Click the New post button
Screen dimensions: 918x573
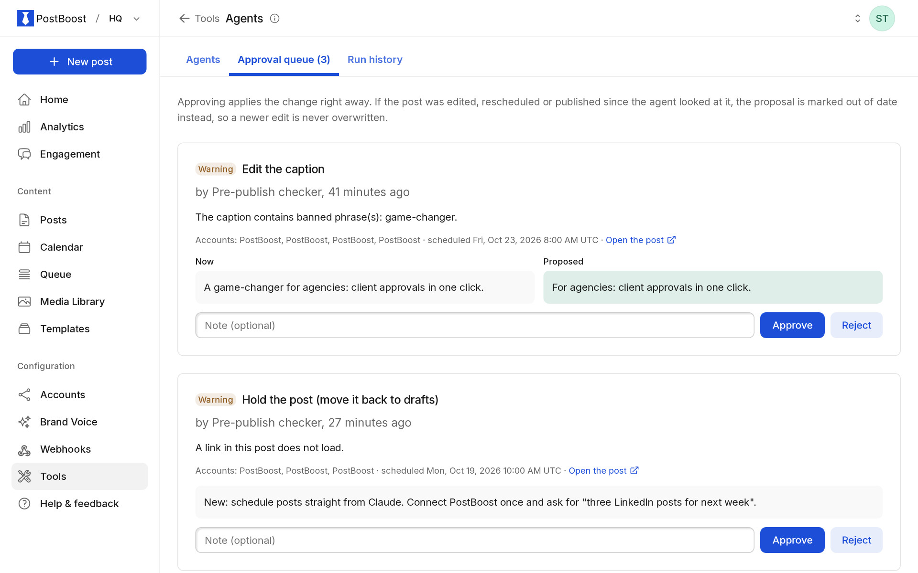[80, 62]
